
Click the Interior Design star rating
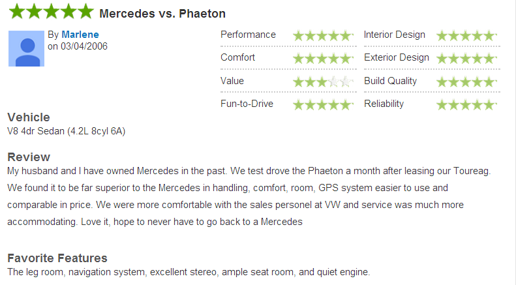coord(466,35)
